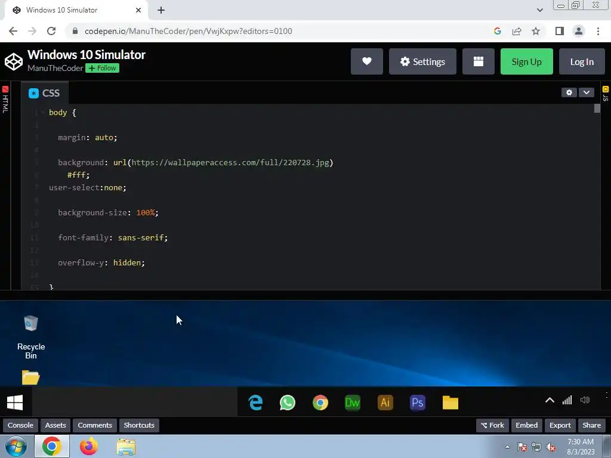
Task: Launch Edge from simulator taskbar
Action: [255, 403]
